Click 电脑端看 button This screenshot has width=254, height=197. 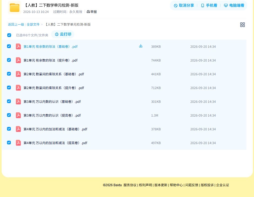click(234, 5)
